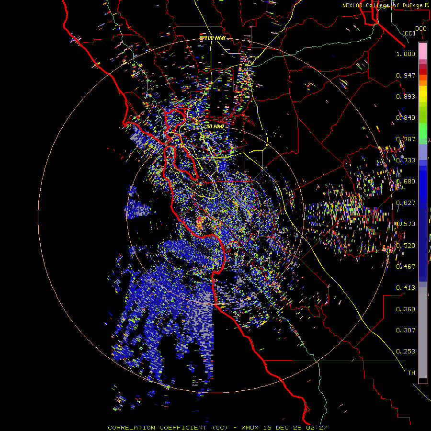Viewport: 431px width, 431px height.
Task: Select the 0.627 legend value
Action: (x=406, y=203)
